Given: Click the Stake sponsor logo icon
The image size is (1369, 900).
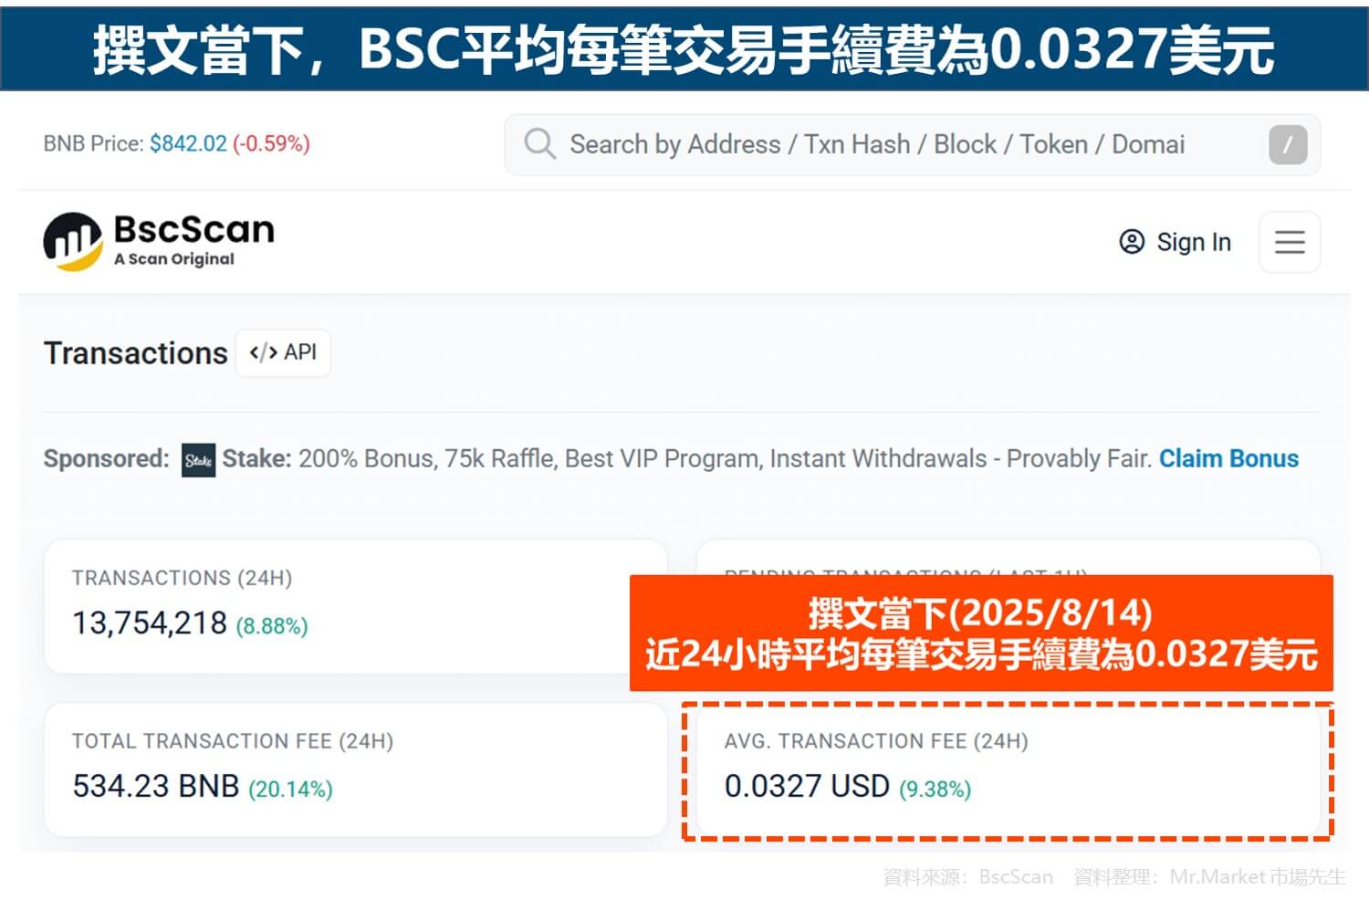Looking at the screenshot, I should coord(197,458).
